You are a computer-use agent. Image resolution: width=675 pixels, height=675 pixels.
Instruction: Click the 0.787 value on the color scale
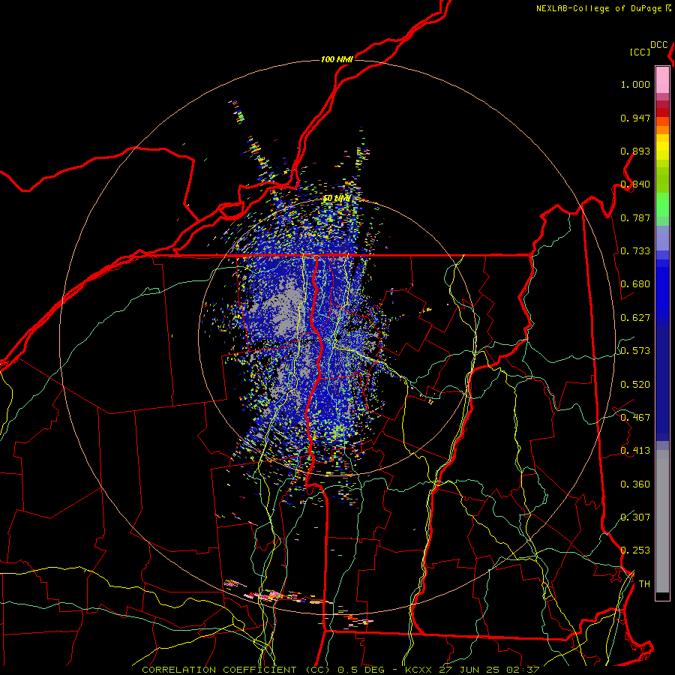point(635,217)
